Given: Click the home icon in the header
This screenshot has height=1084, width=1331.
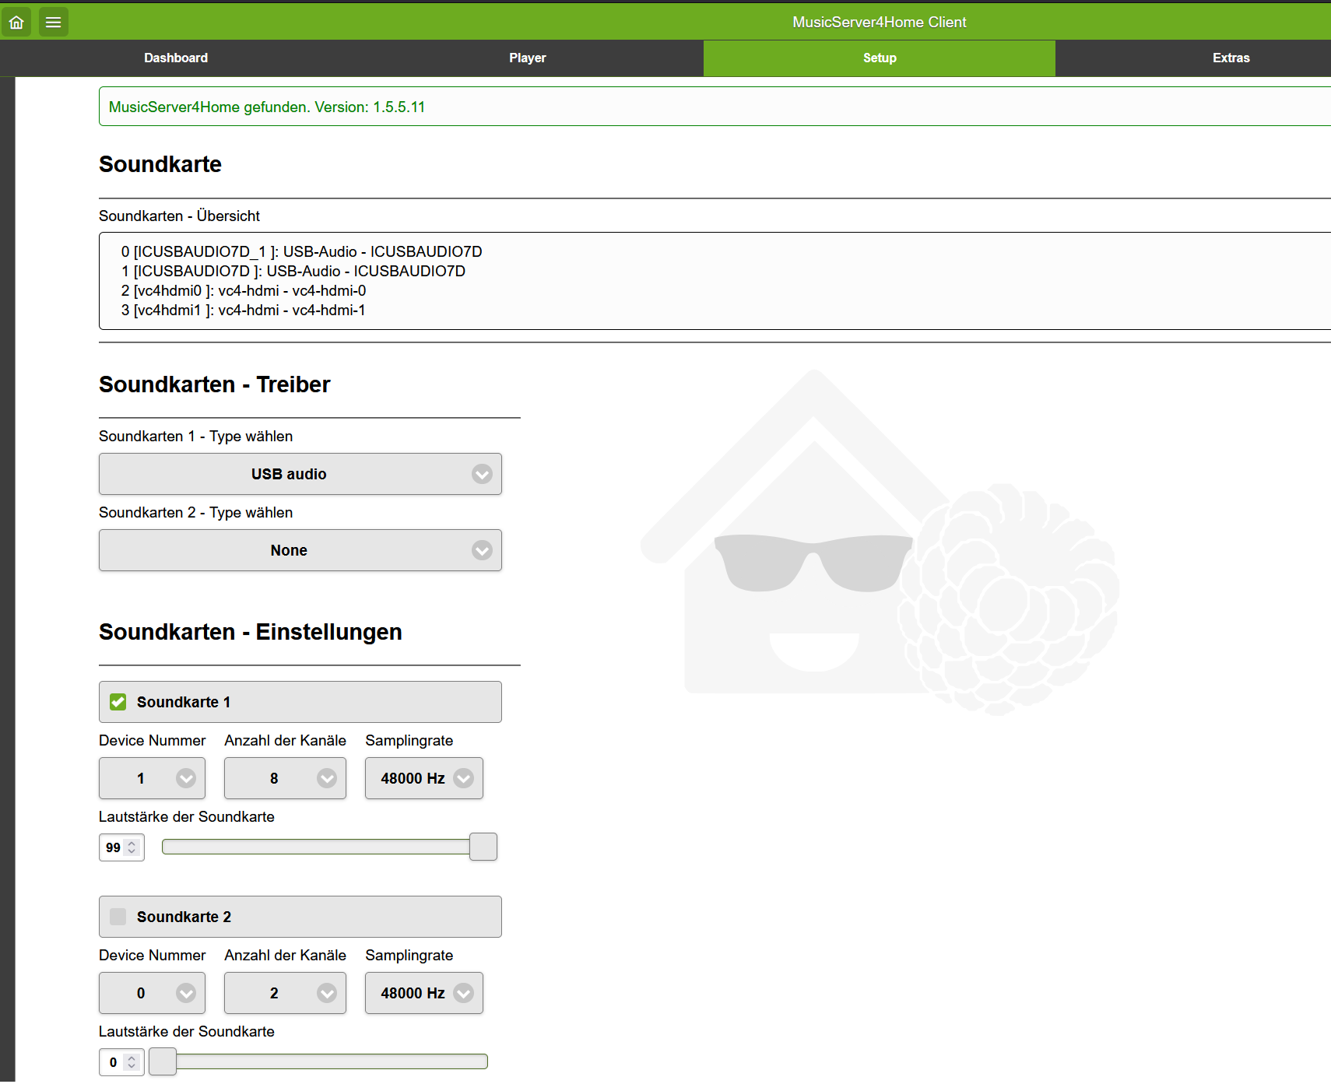Looking at the screenshot, I should (16, 22).
